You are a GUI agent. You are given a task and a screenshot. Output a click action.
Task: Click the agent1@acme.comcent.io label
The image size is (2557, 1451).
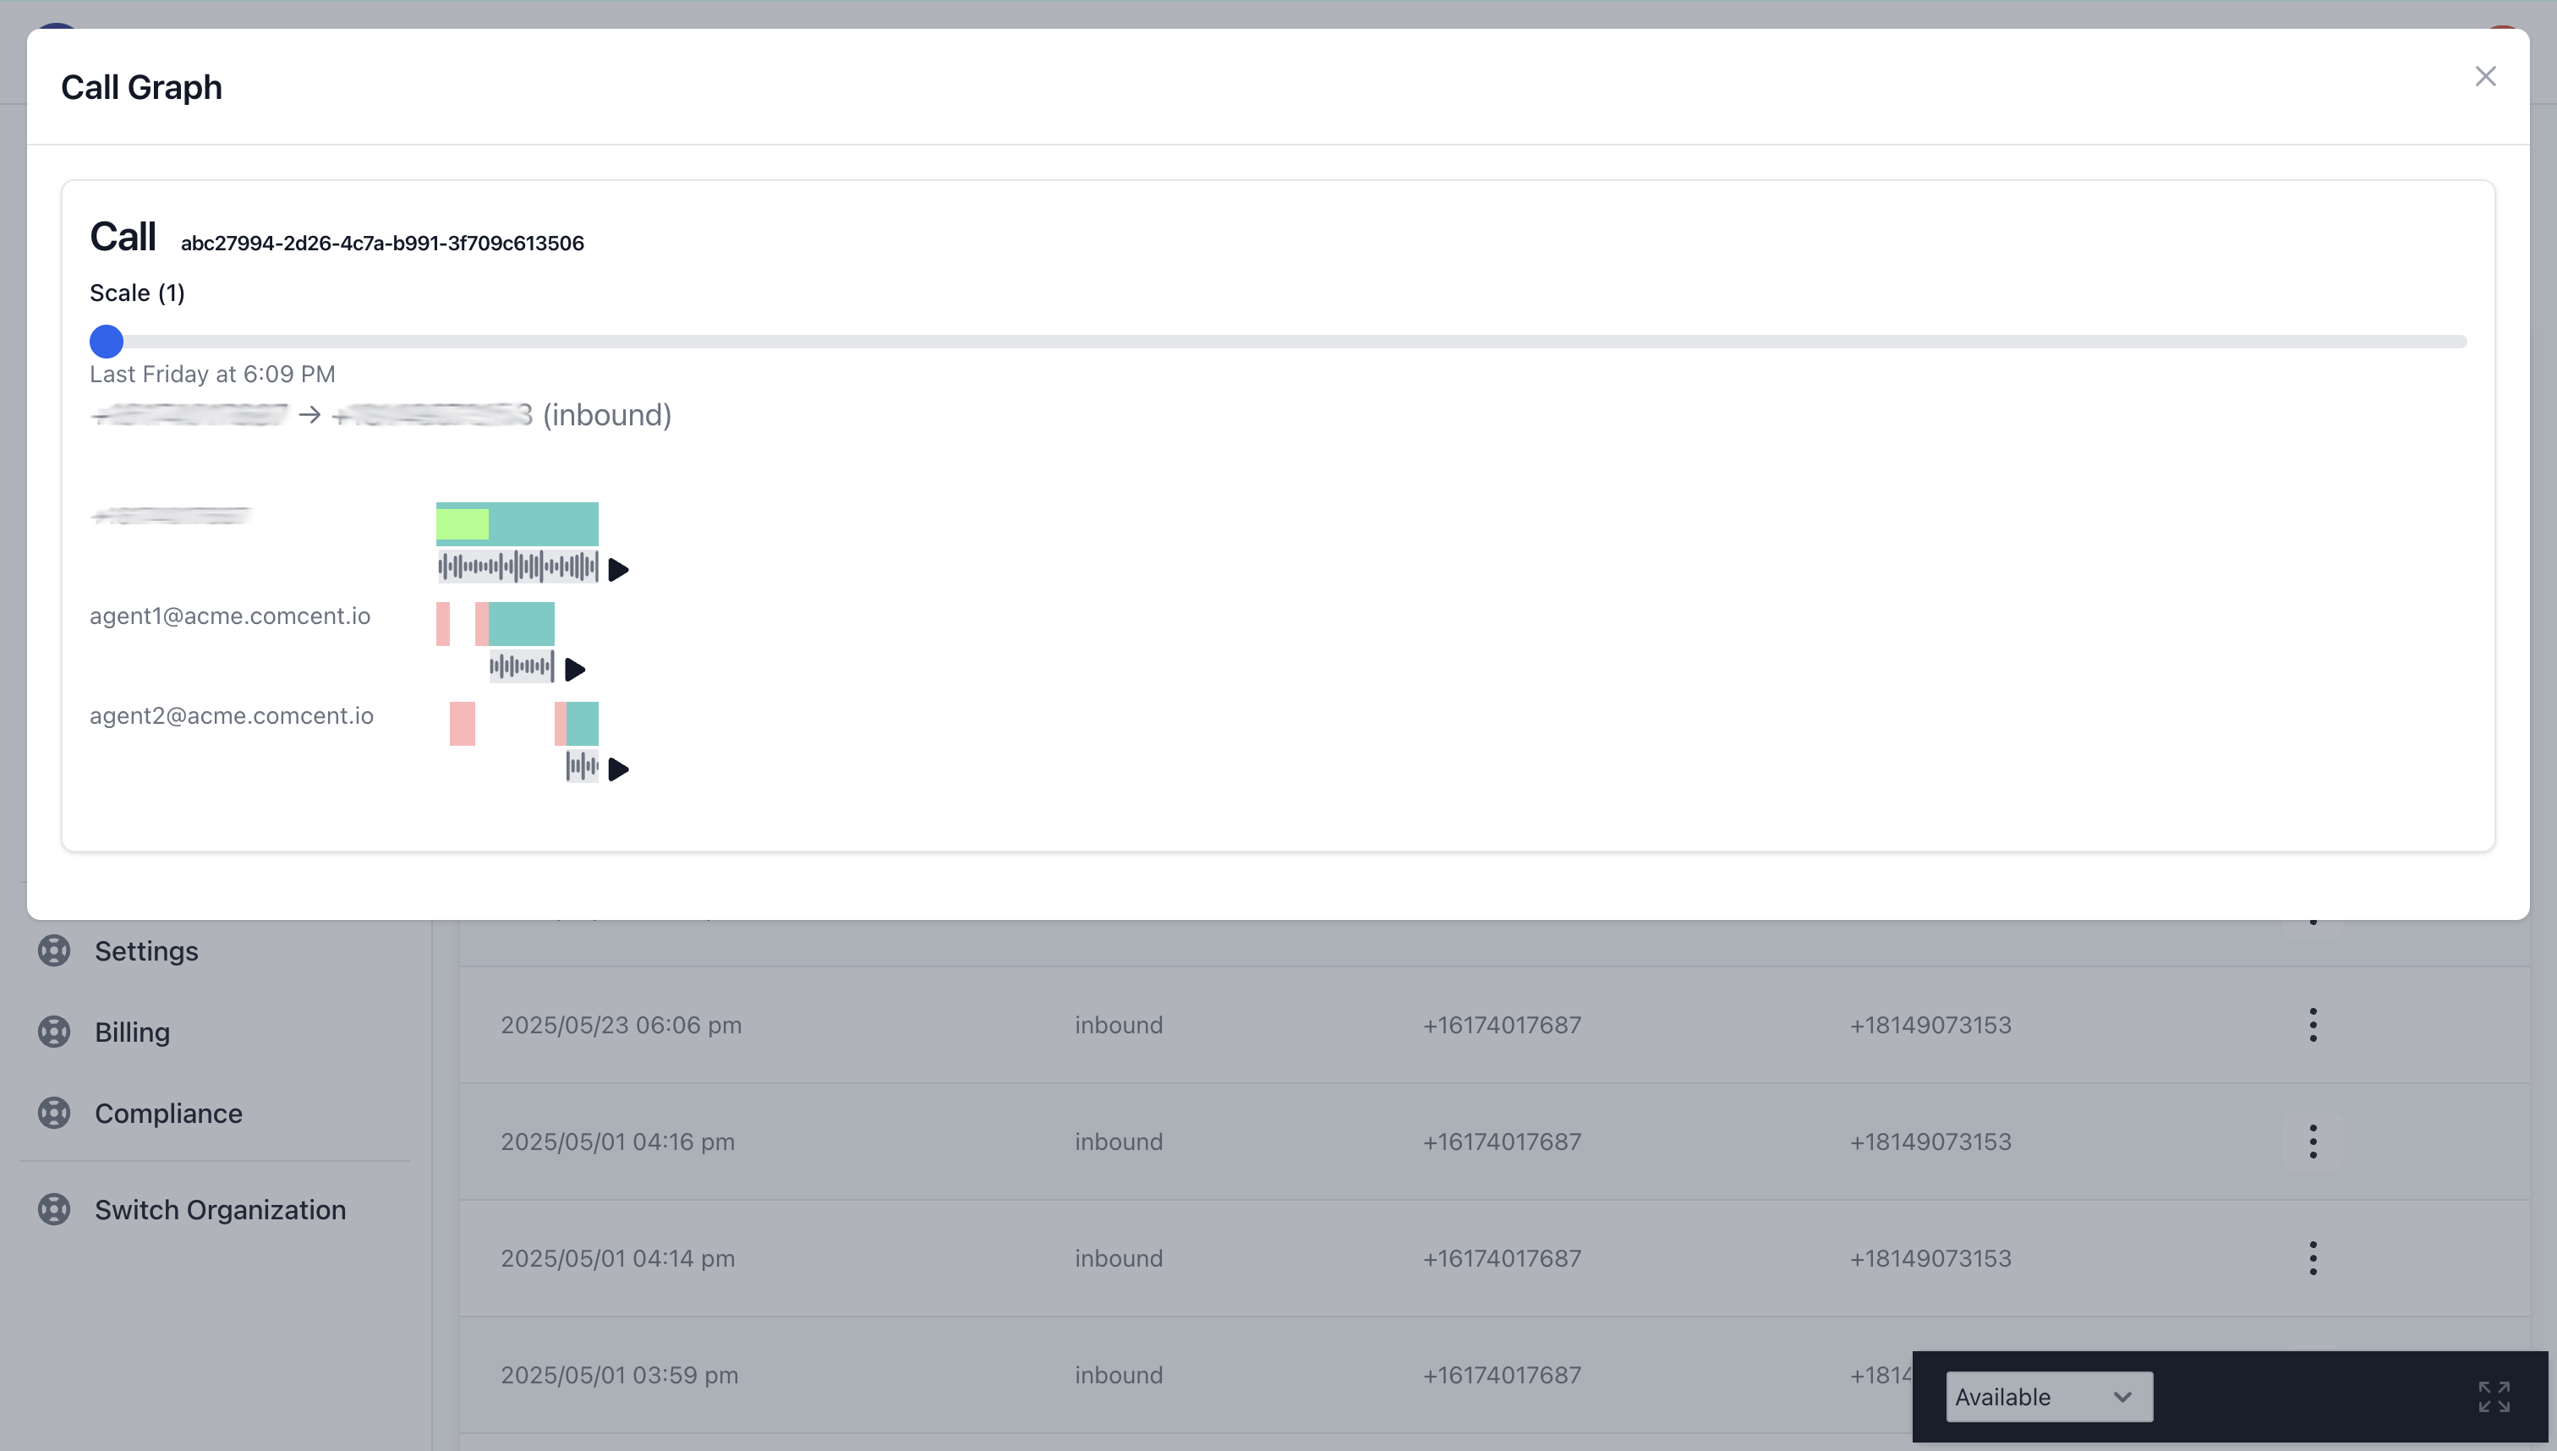click(230, 616)
